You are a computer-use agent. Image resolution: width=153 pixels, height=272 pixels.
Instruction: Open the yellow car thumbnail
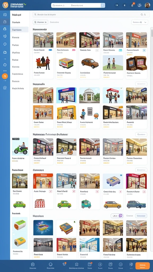pos(112,205)
